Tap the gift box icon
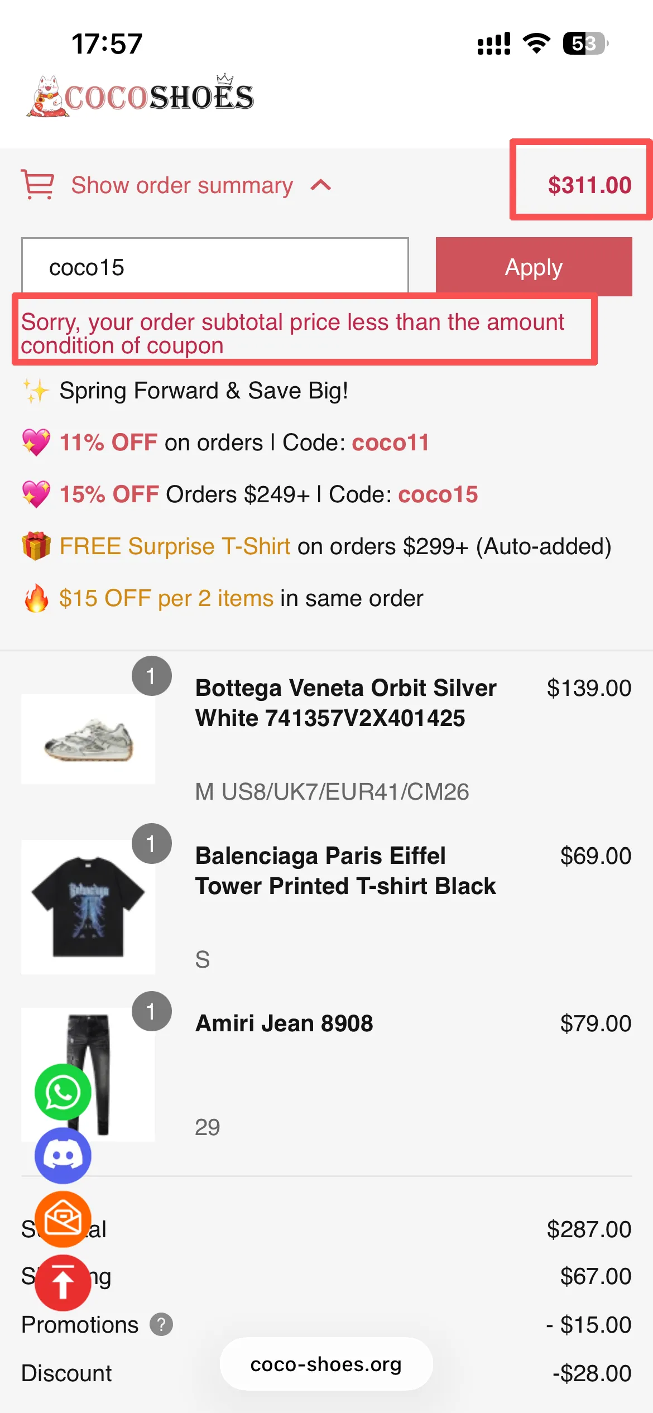 click(x=36, y=546)
